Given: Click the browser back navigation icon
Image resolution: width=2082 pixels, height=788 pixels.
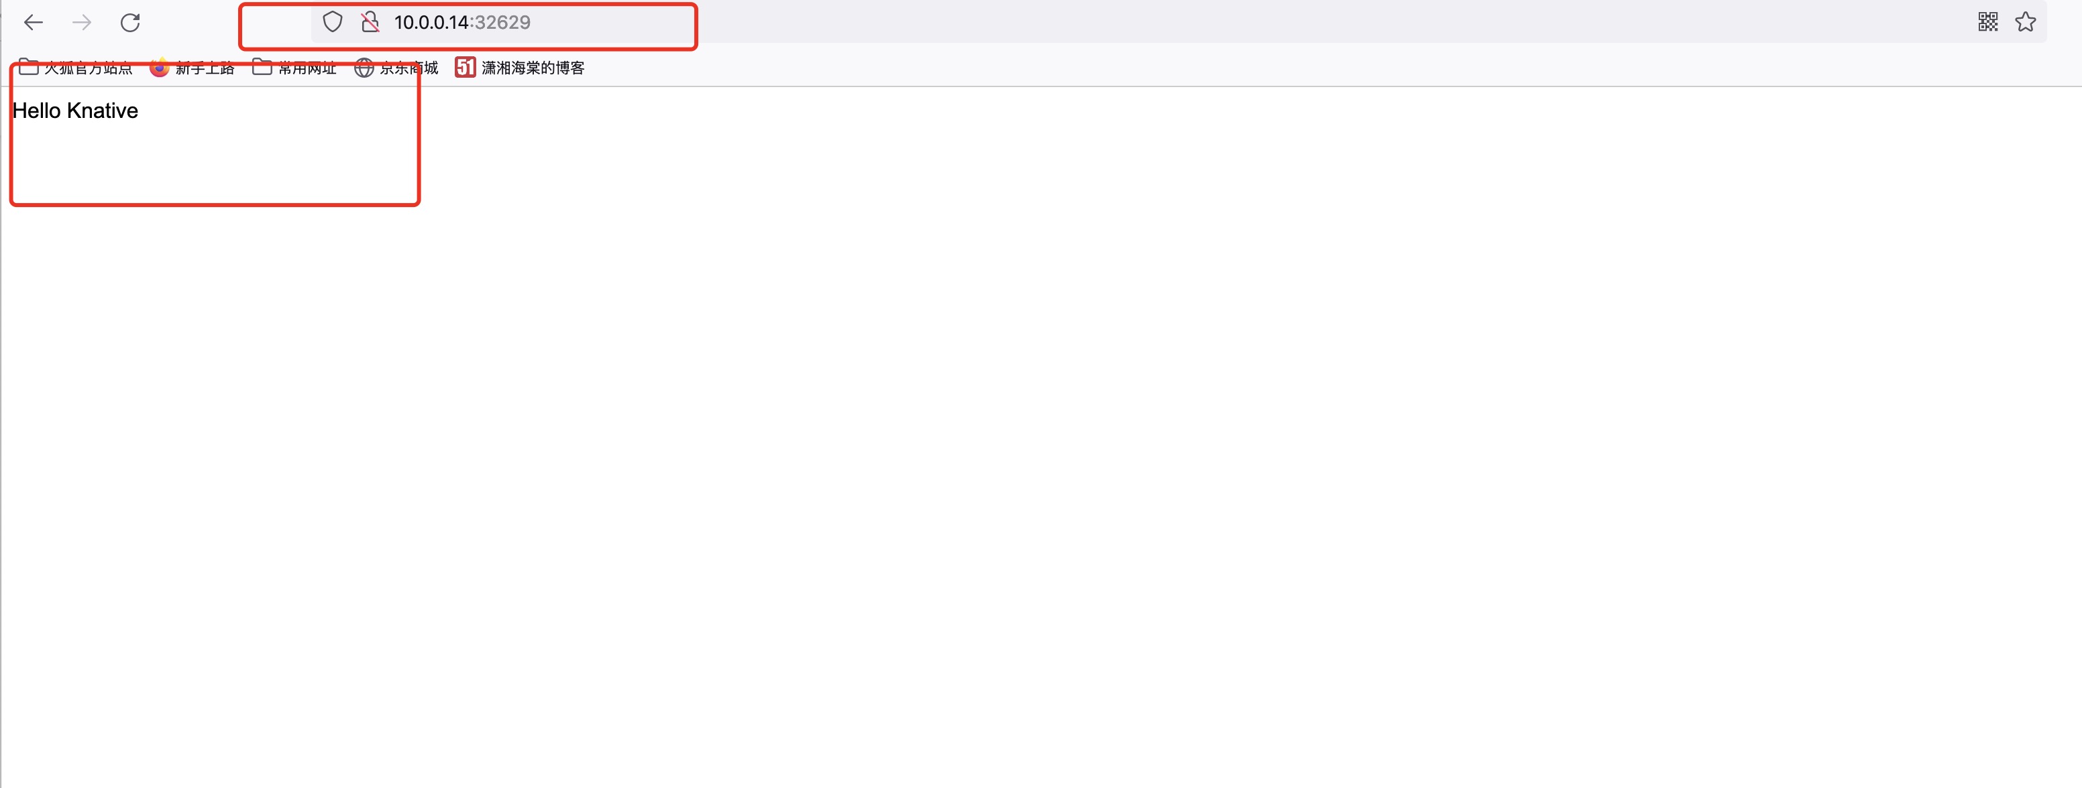Looking at the screenshot, I should (x=33, y=21).
